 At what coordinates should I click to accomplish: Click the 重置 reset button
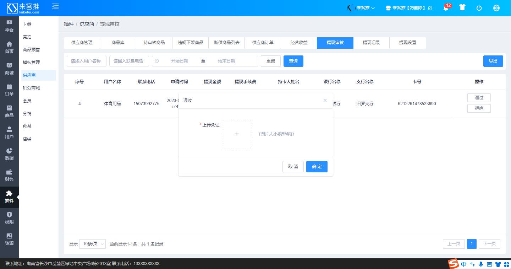pos(271,61)
